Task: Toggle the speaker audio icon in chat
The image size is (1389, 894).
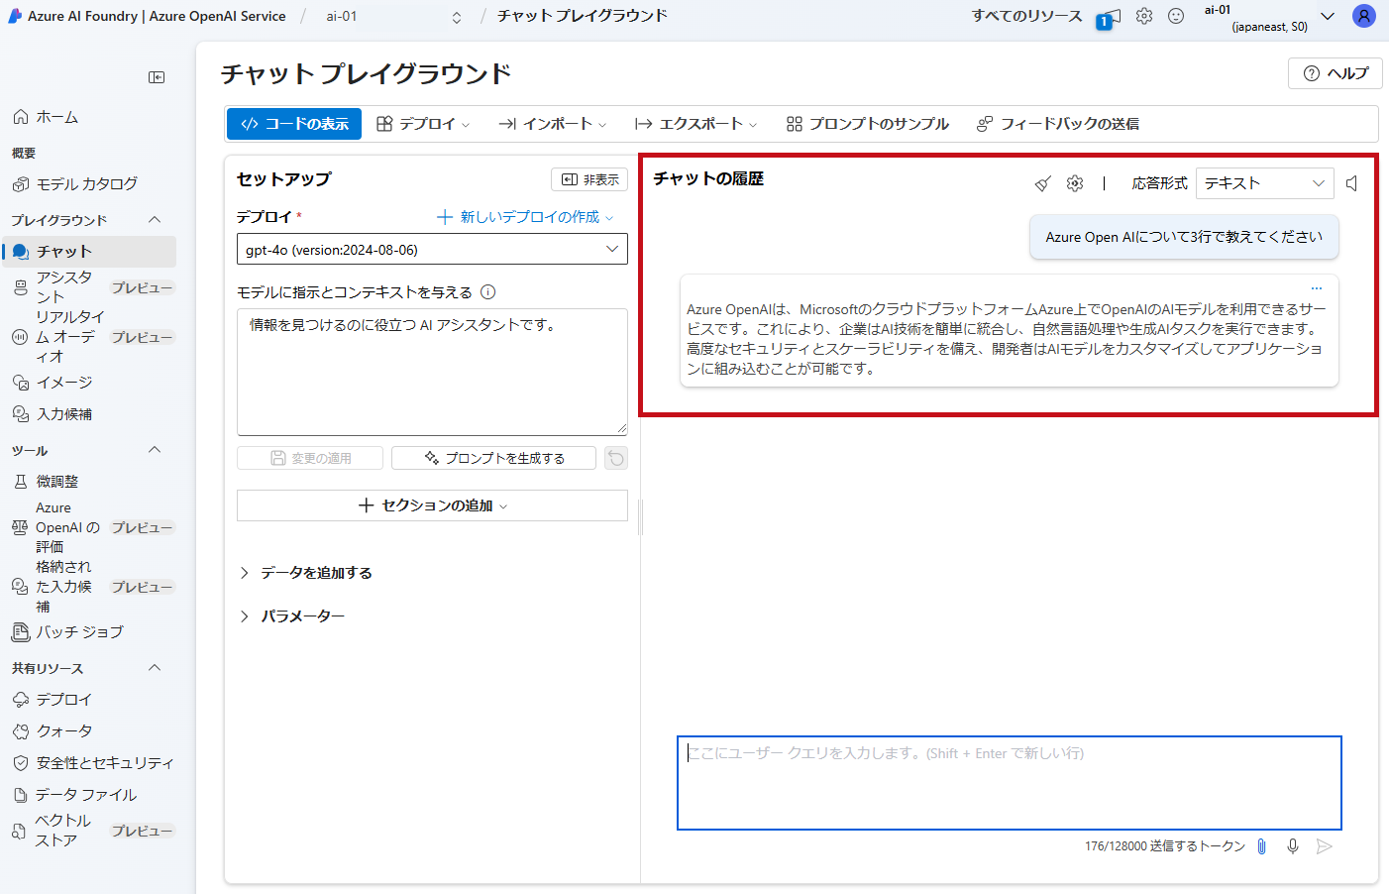Action: [1352, 183]
